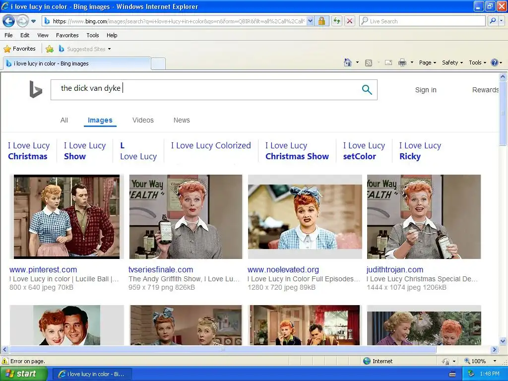The image size is (508, 381).
Task: Click the Sign in link
Action: pos(426,90)
